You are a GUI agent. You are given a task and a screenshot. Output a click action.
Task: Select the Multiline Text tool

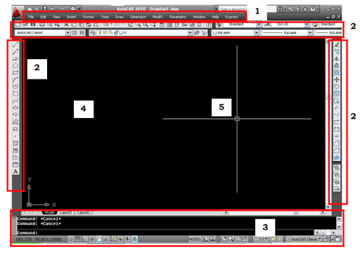15,172
